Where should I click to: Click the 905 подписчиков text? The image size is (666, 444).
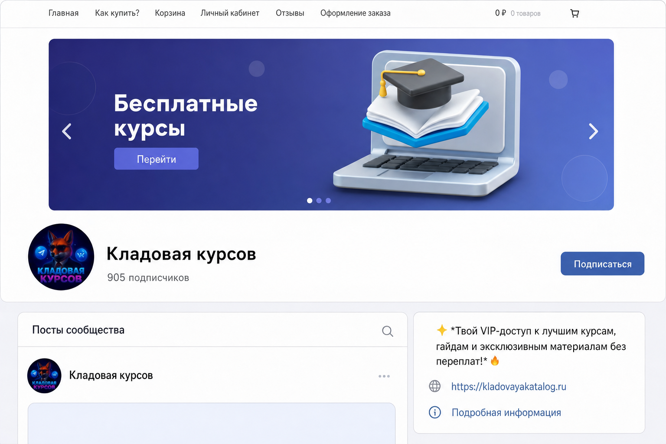click(148, 277)
